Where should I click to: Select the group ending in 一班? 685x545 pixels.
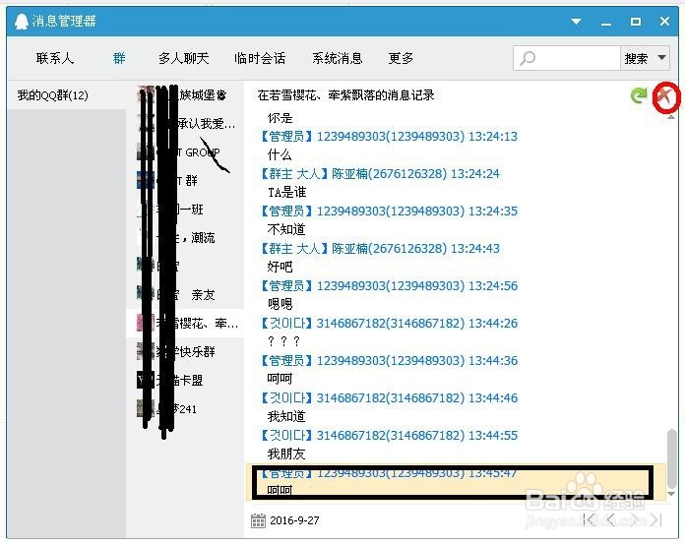coord(185,210)
